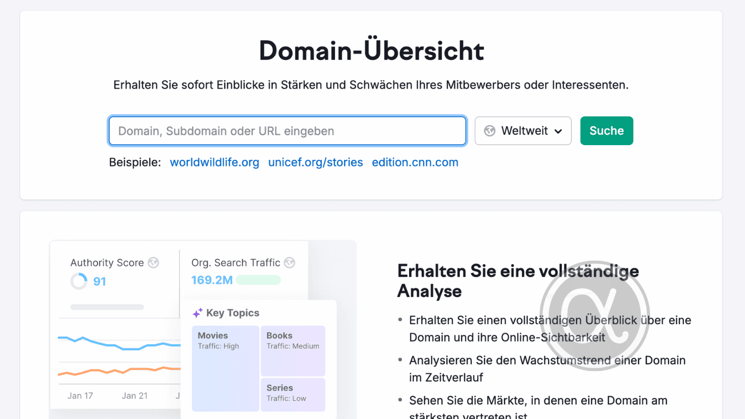745x419 pixels.
Task: Click the domain, subdomain or URL input field
Action: (x=287, y=131)
